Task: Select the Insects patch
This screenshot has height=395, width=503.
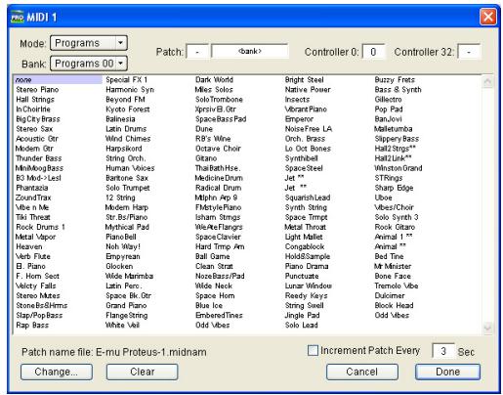Action: 297,100
